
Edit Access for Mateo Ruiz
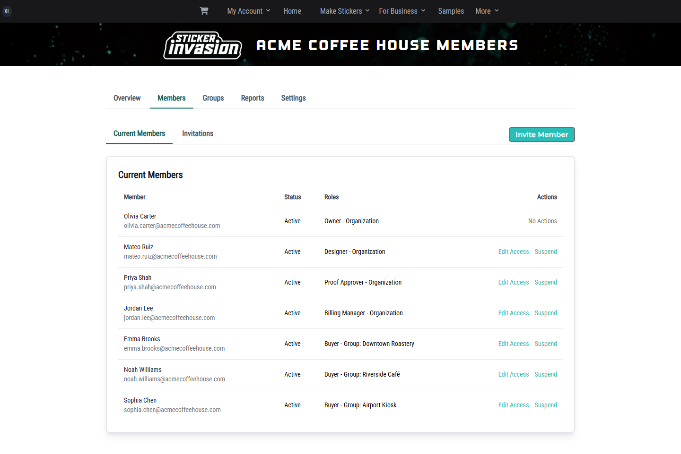[514, 252]
